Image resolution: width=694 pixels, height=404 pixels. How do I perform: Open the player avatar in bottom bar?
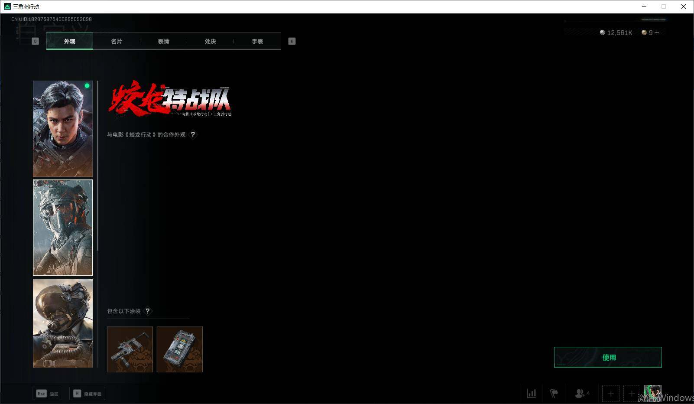tap(653, 393)
